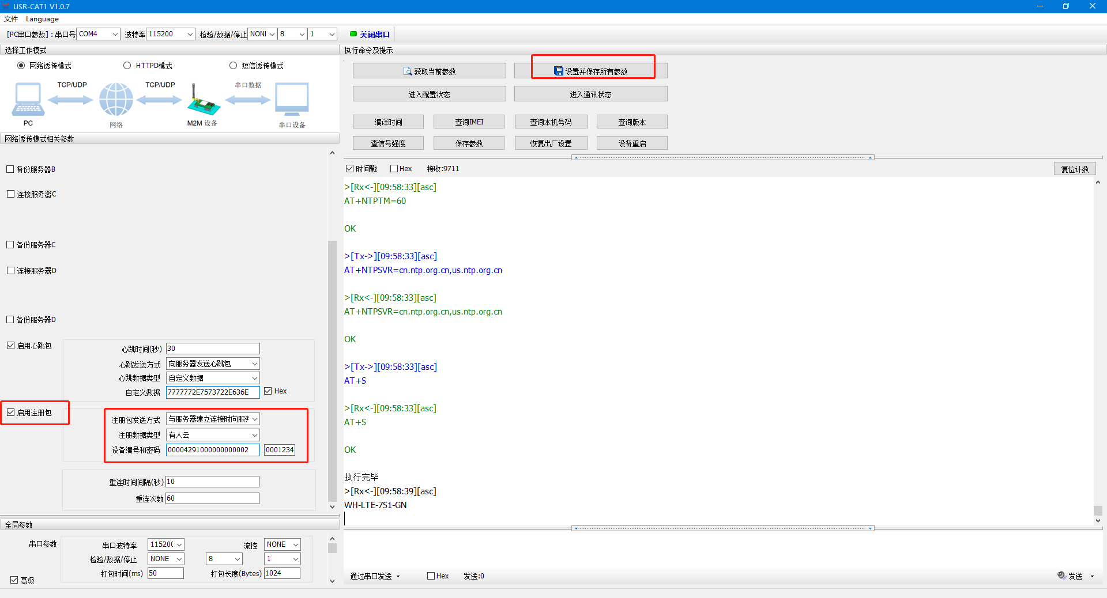Open 心跳数据类型 dropdown

[x=213, y=378]
